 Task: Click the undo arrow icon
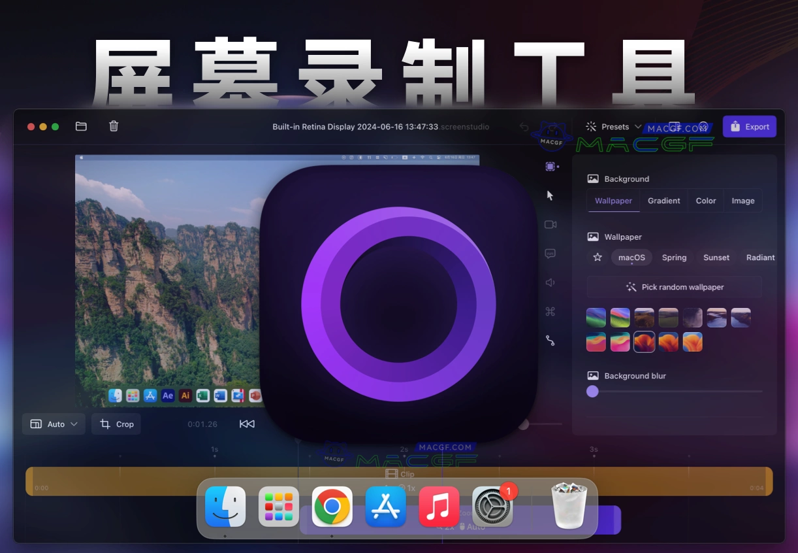coord(524,127)
